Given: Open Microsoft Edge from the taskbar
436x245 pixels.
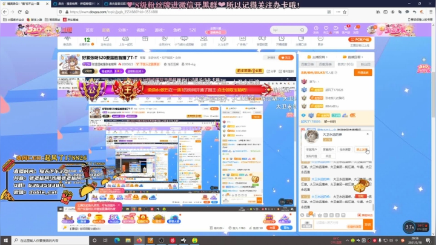Looking at the screenshot, I should tap(117, 240).
